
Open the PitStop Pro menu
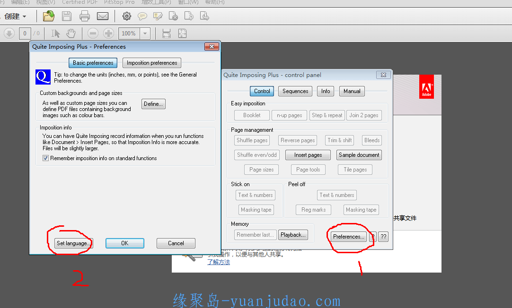coord(119,2)
